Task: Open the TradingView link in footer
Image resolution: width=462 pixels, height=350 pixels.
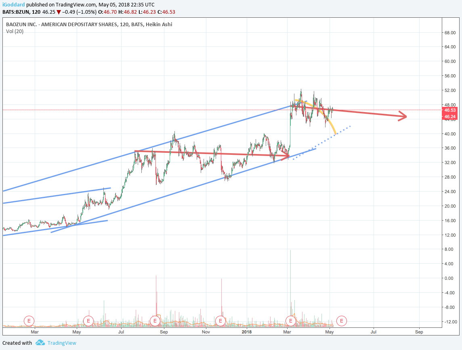Action: click(x=62, y=343)
